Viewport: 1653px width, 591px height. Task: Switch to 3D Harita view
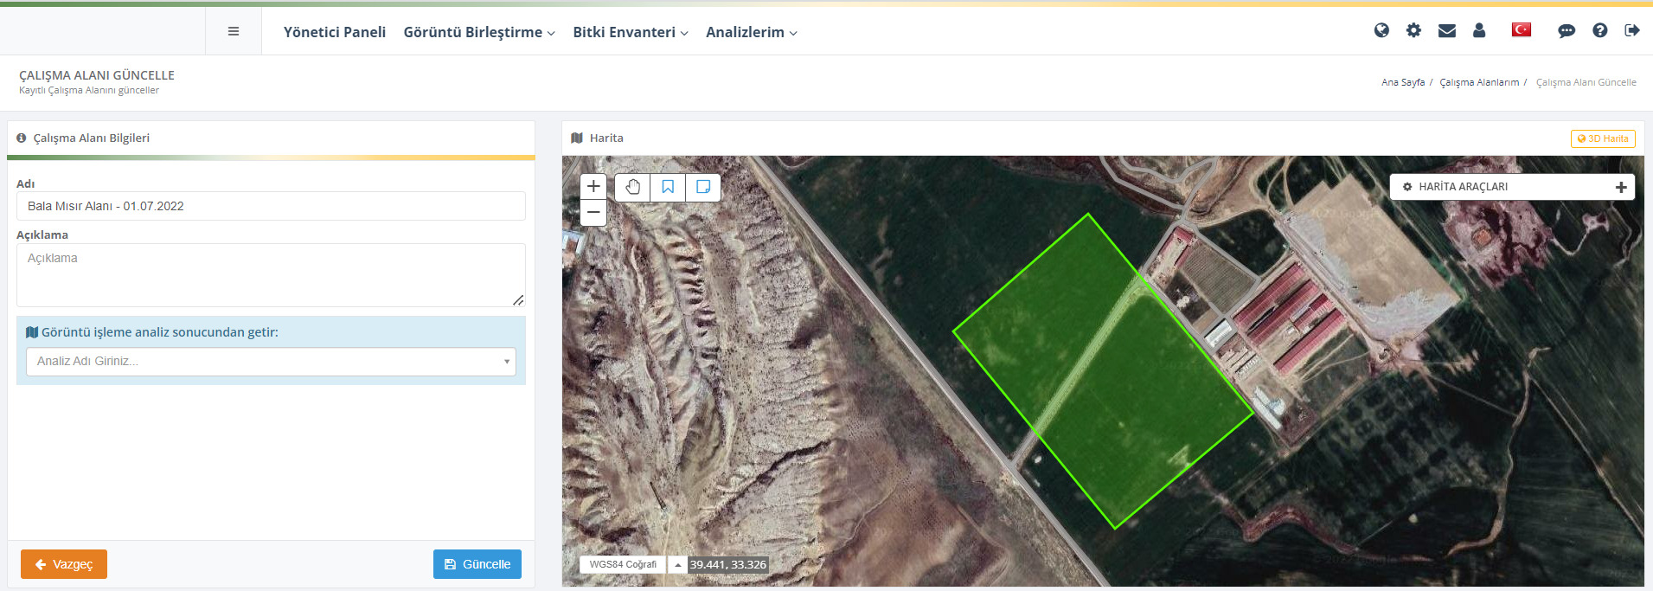(1603, 138)
